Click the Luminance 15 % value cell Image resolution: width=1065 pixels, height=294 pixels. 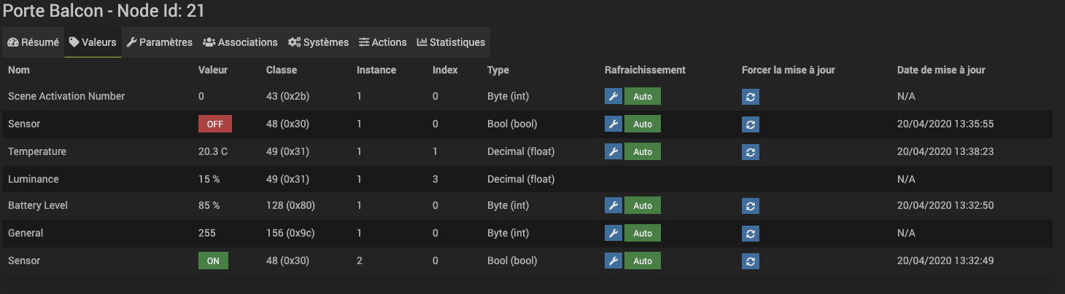click(x=209, y=179)
